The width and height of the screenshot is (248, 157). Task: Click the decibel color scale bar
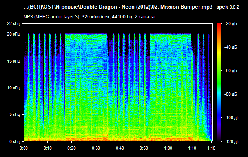tap(219, 82)
